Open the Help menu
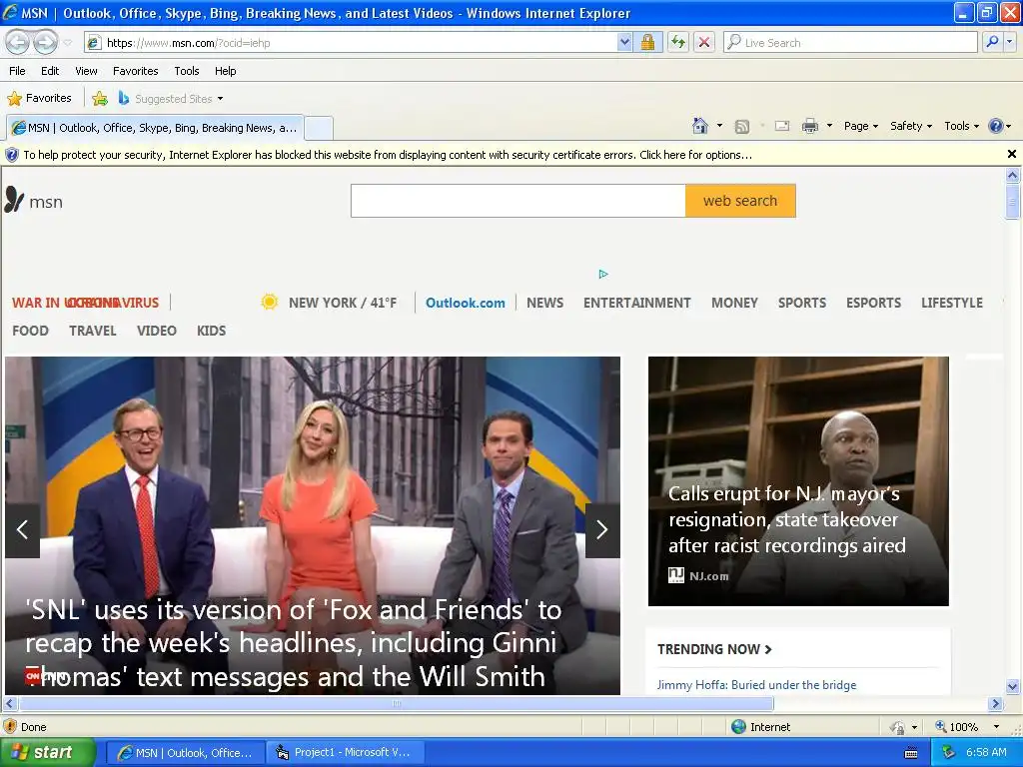The width and height of the screenshot is (1023, 767). 225,71
